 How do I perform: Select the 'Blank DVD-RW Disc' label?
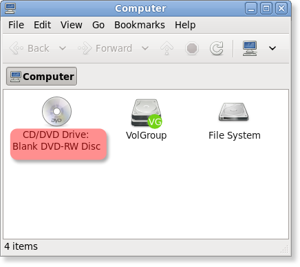point(56,146)
